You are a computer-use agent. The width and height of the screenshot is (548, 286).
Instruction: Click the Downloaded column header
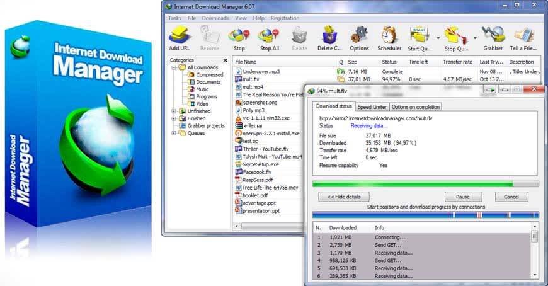pos(343,227)
